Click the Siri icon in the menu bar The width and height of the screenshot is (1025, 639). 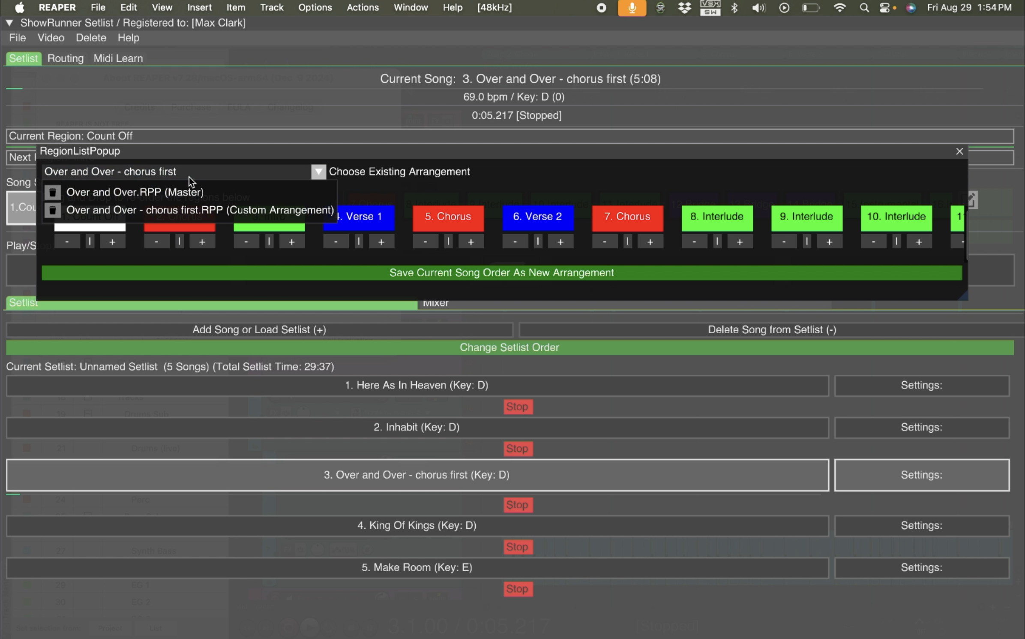point(911,7)
